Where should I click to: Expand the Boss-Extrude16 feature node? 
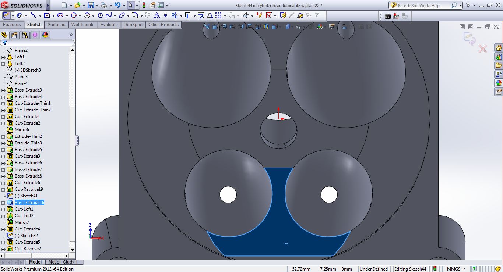[3, 203]
